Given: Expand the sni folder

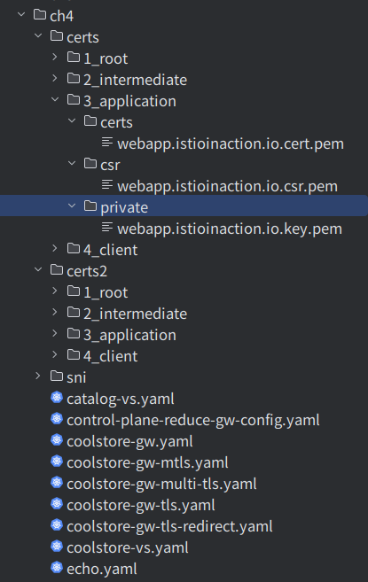Looking at the screenshot, I should pos(38,376).
